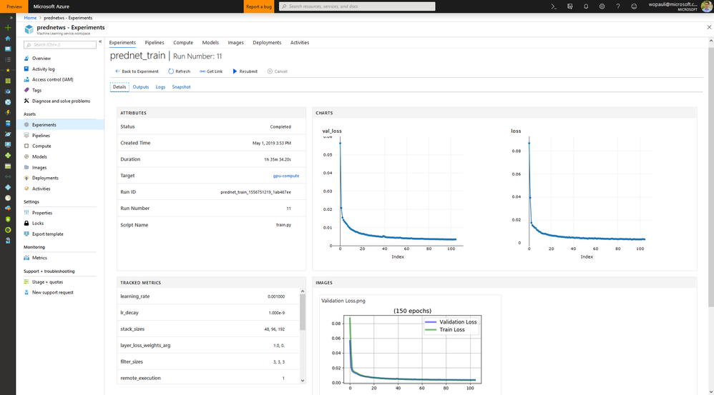Expand left rail with chevron icon
The width and height of the screenshot is (714, 395).
[x=11, y=18]
